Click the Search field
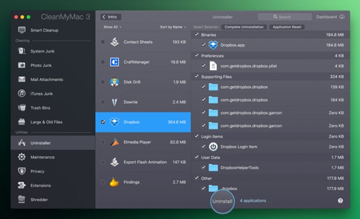 [x=284, y=17]
